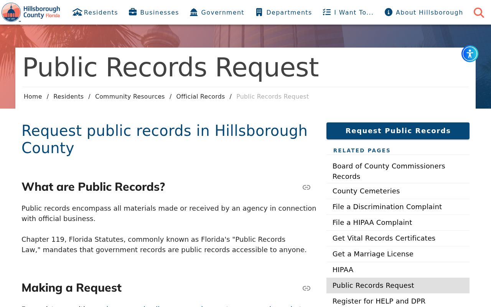Go to Home breadcrumb
The width and height of the screenshot is (491, 307).
(33, 97)
